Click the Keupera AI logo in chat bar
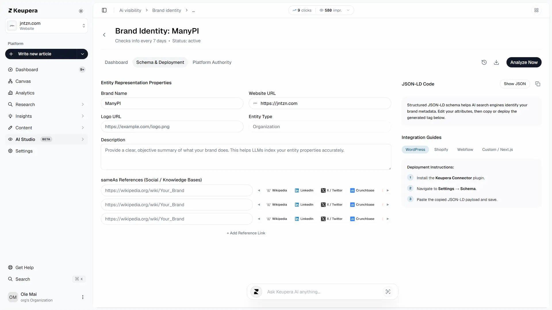The width and height of the screenshot is (552, 310). [256, 292]
